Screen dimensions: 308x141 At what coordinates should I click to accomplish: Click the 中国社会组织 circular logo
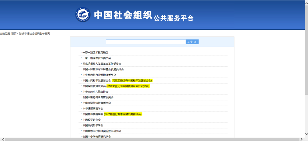83,14
